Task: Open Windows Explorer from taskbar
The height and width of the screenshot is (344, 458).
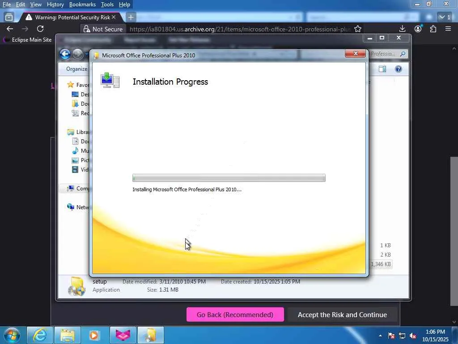Action: pyautogui.click(x=68, y=335)
